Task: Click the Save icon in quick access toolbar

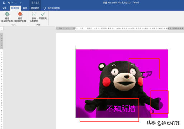Action: [4, 2]
